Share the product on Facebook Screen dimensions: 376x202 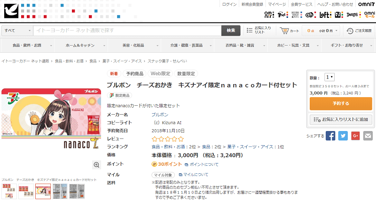point(330,136)
